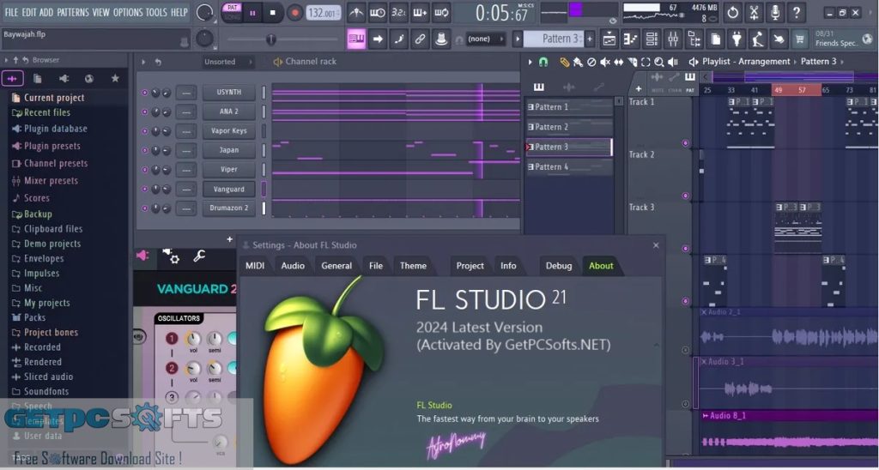Open the Mixer with its faders toolbar icon
This screenshot has height=470, width=879.
coord(673,39)
